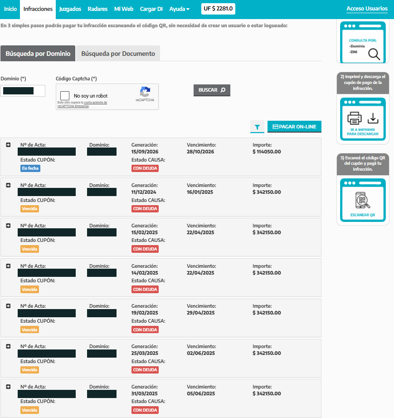Click the Dominio input field
The width and height of the screenshot is (394, 418).
coord(23,91)
